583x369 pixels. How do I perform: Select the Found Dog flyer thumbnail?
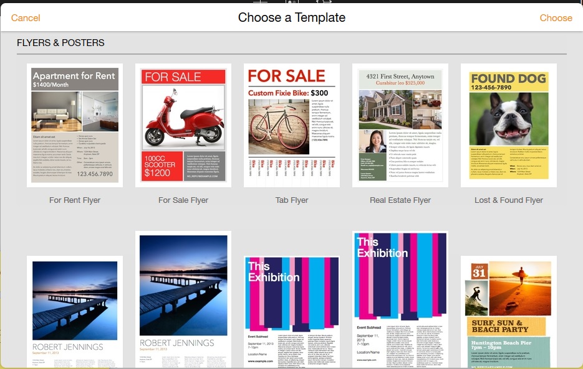click(x=509, y=125)
